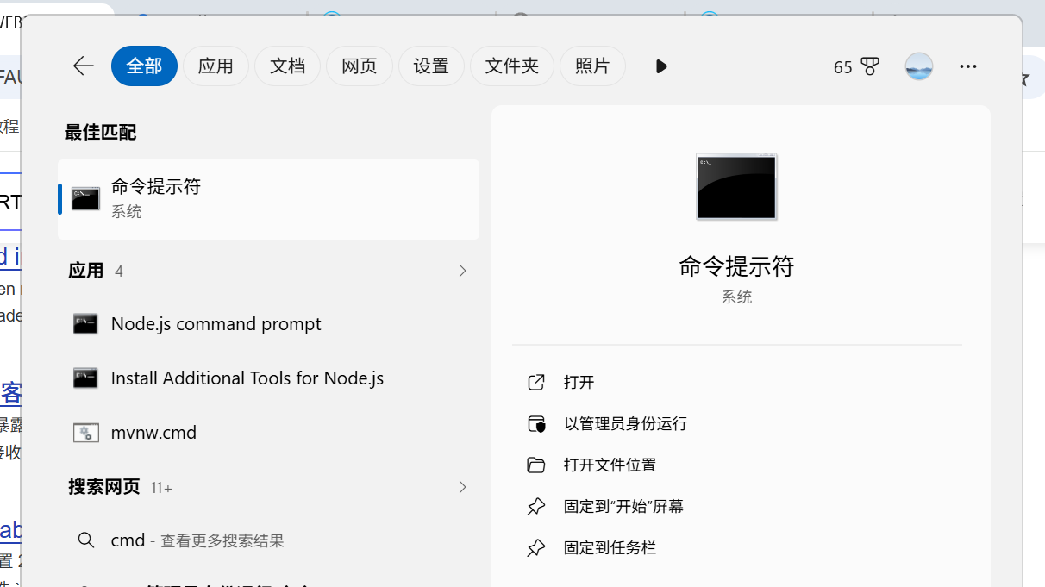Click the Install Additional Tools icon
Image resolution: width=1045 pixels, height=587 pixels.
coord(85,378)
